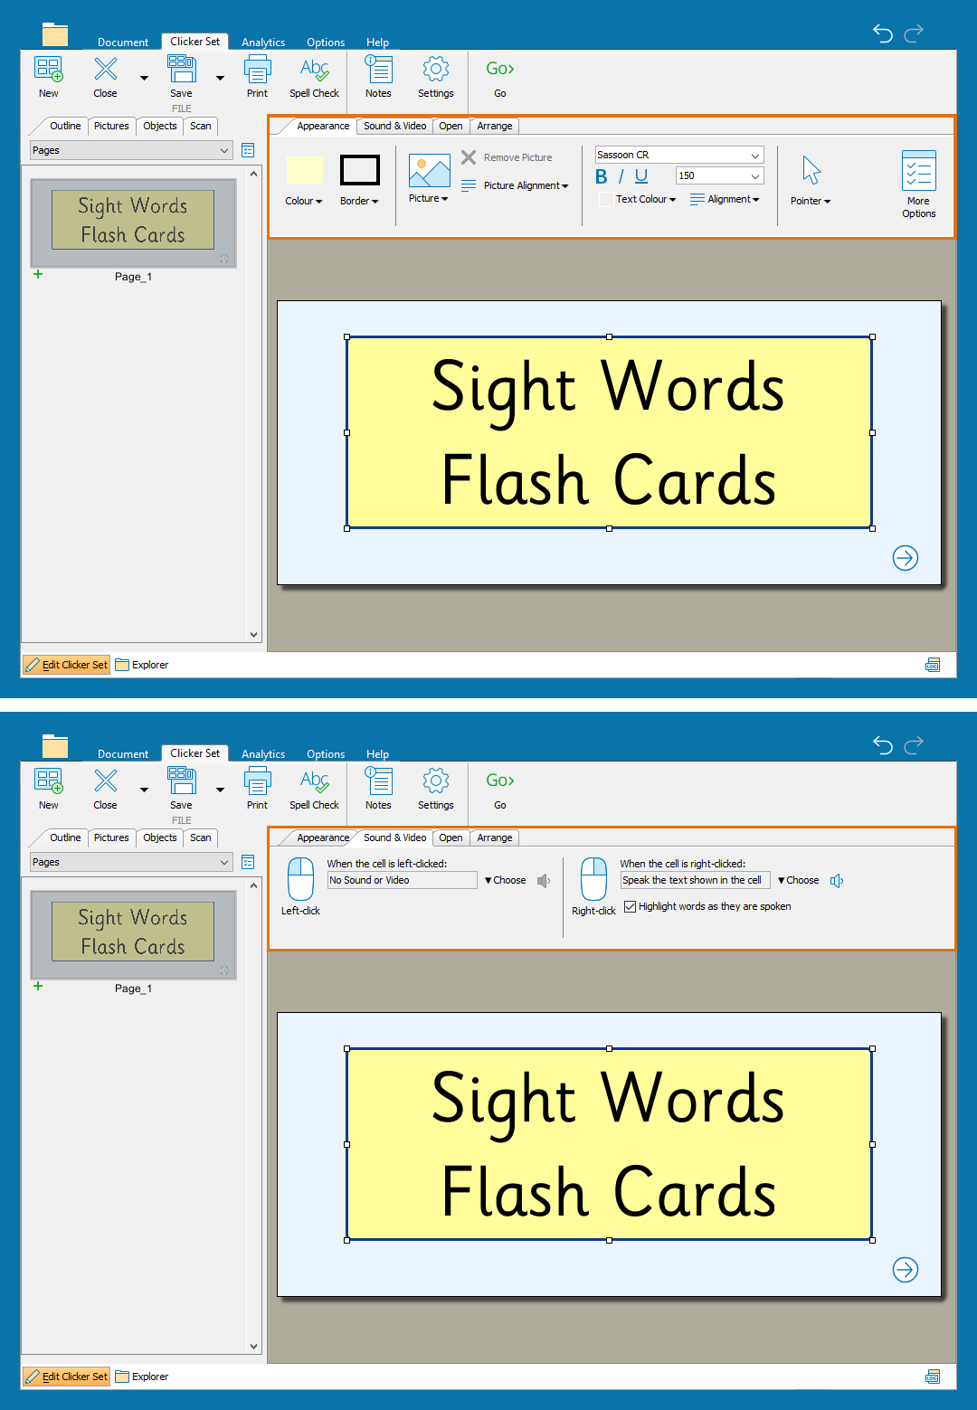977x1410 pixels.
Task: Open the Sassoon CR font dropdown
Action: (754, 156)
